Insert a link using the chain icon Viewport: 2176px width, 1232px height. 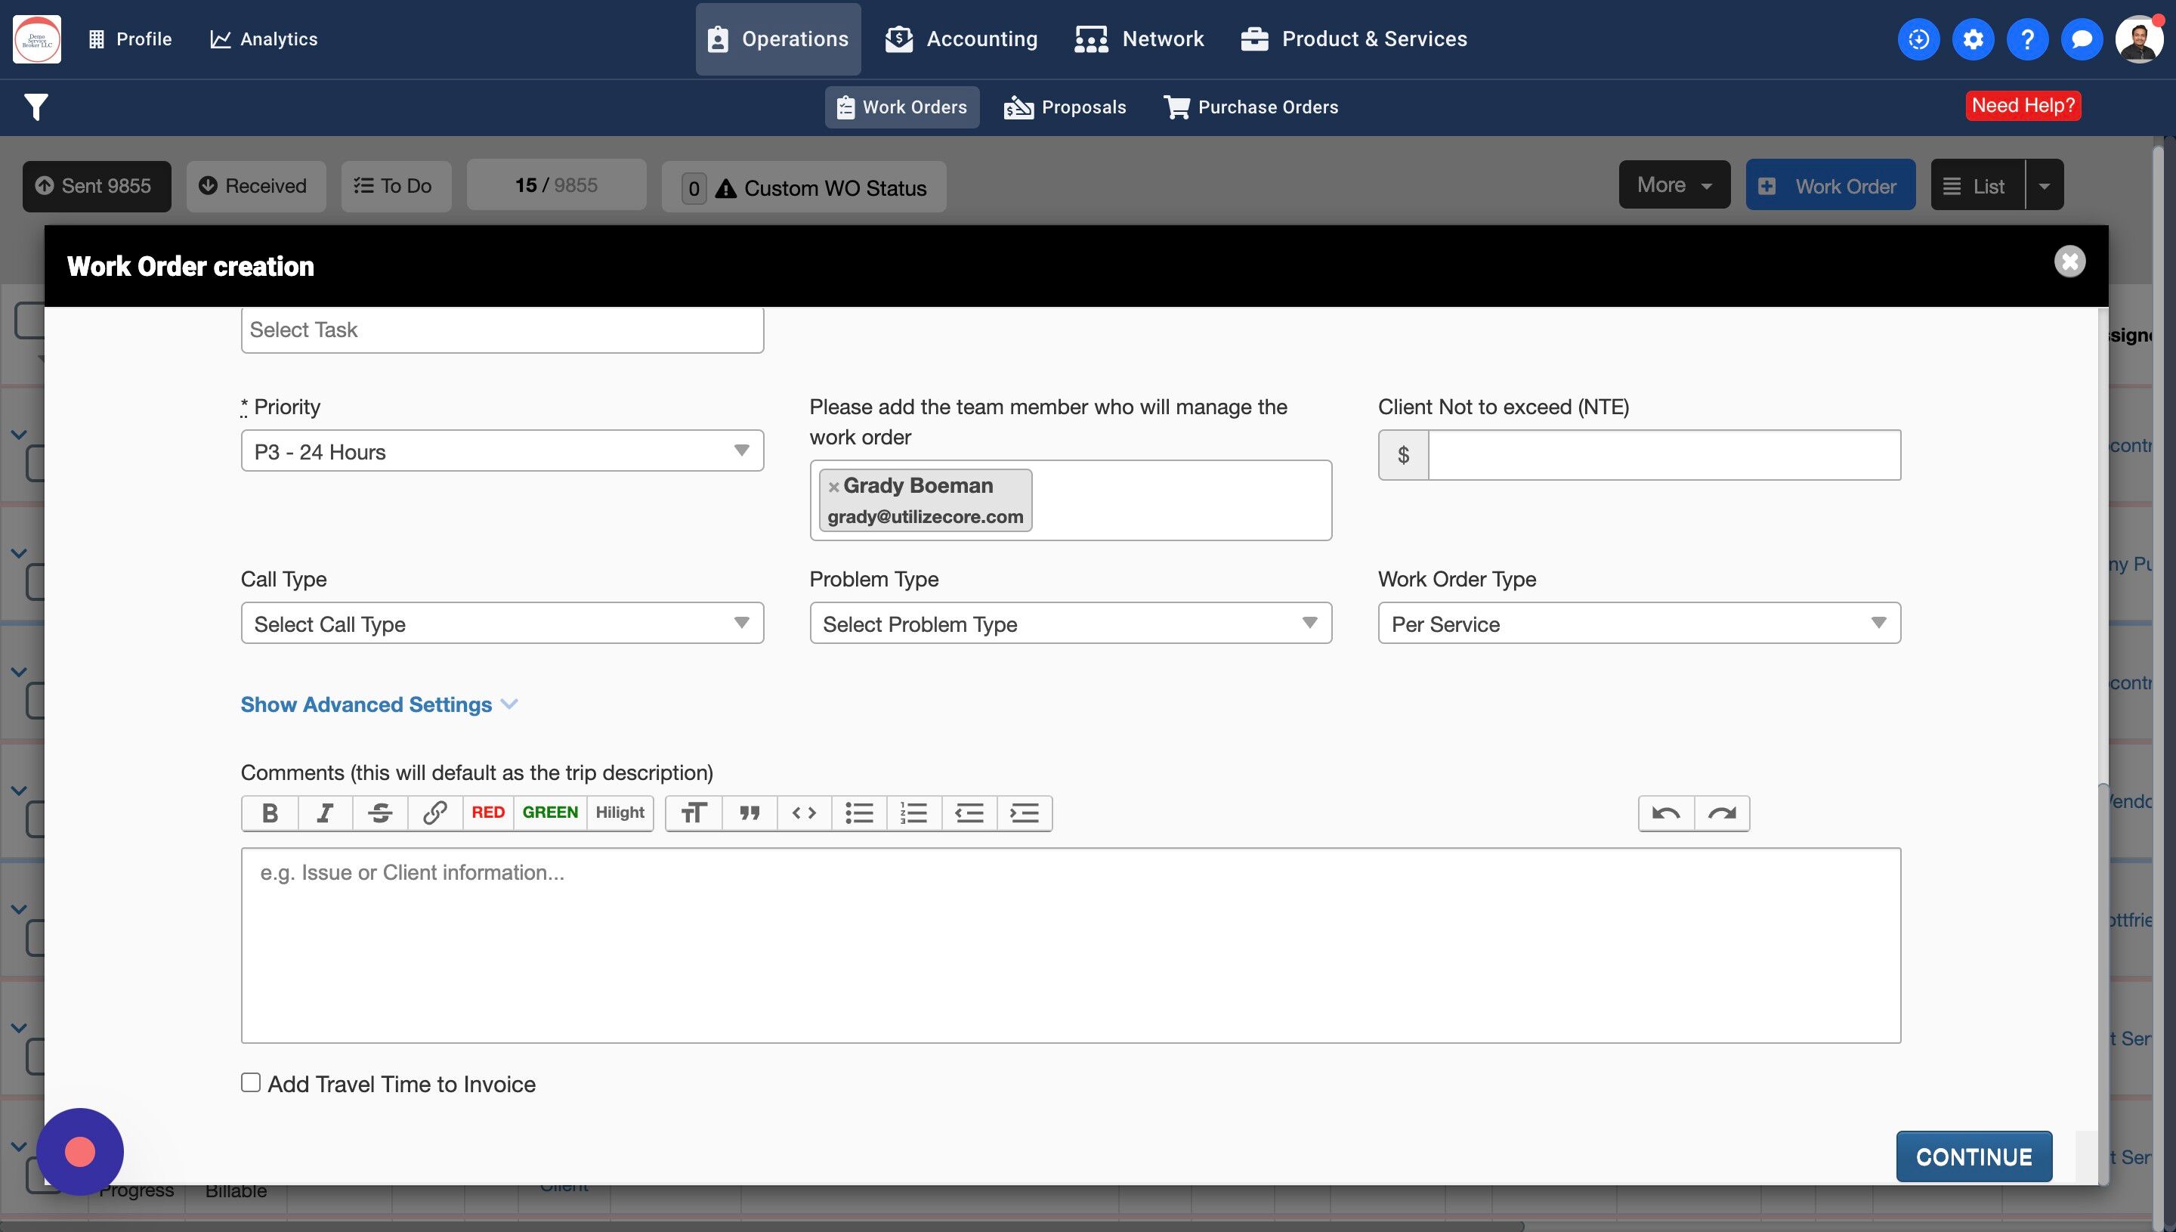click(x=434, y=813)
